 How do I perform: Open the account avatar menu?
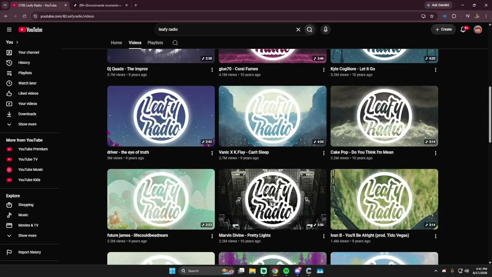click(478, 30)
